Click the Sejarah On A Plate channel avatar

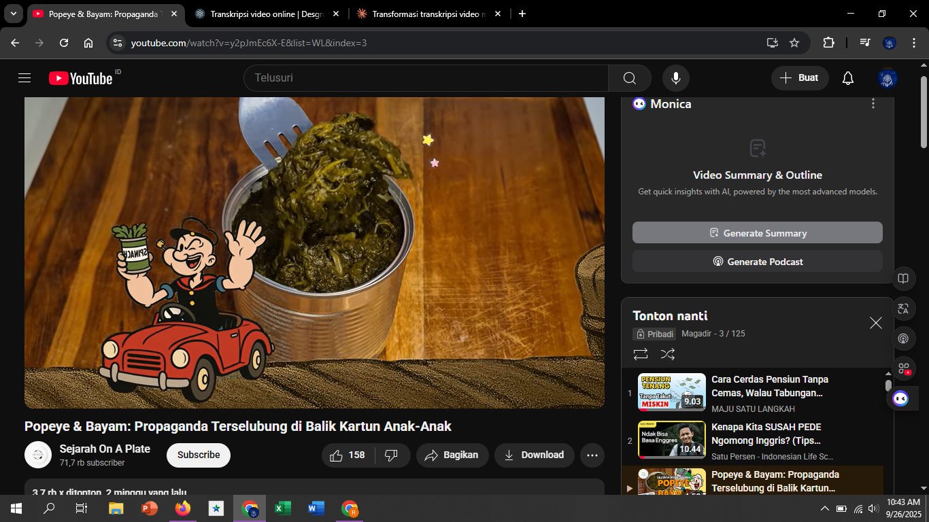(38, 455)
